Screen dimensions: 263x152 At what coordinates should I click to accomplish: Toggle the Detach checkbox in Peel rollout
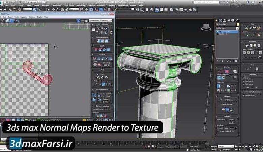[x=98, y=74]
